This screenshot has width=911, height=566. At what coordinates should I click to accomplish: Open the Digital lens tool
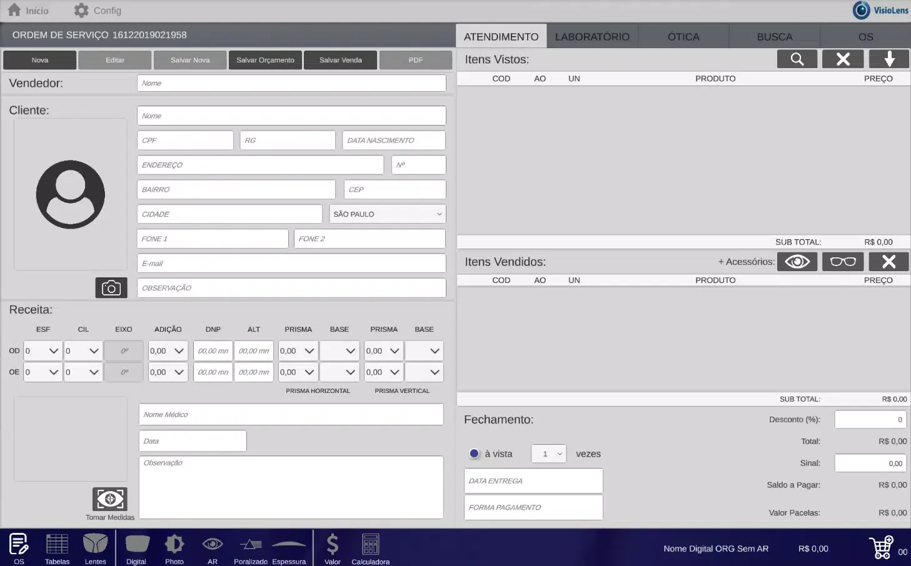pos(136,547)
